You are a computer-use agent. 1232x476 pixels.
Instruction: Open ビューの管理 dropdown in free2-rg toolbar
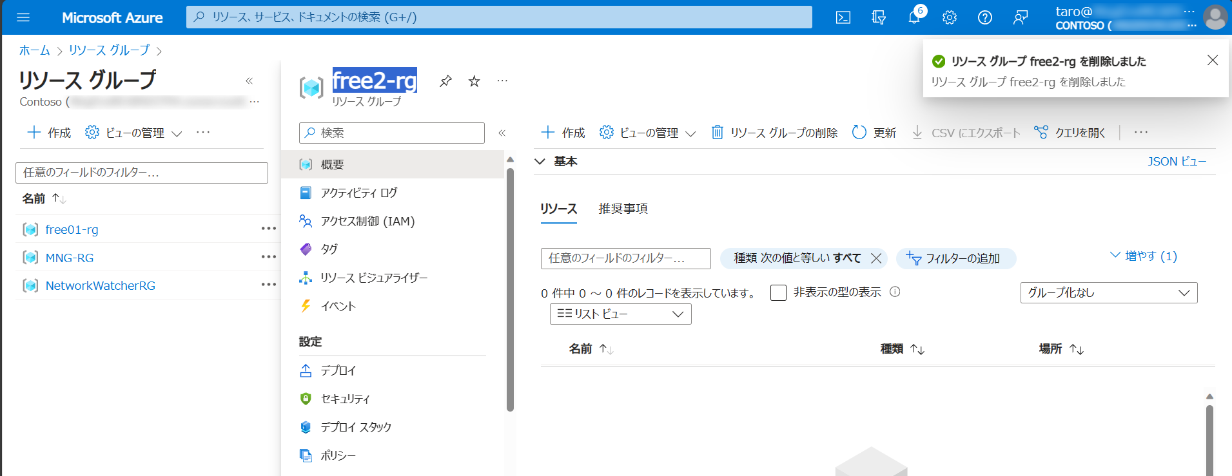click(648, 133)
